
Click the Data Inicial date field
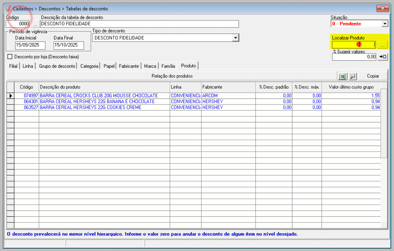pyautogui.click(x=30, y=45)
